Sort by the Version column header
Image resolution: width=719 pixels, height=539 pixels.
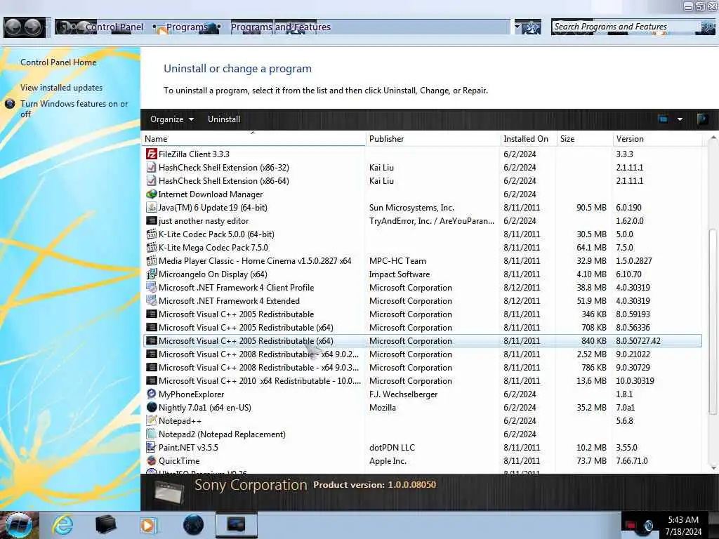tap(657, 138)
